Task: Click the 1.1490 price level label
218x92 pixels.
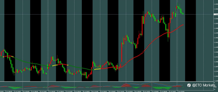Action: 216,28
